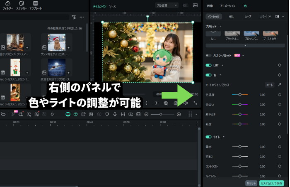Open the フル品質 quality dropdown

coord(167,5)
